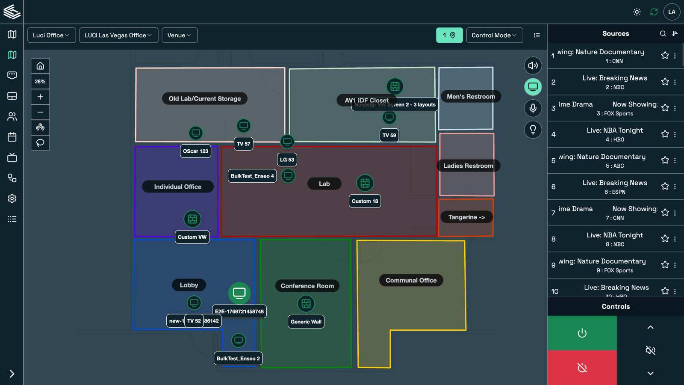Select the lighting bulb layer icon
This screenshot has height=385, width=684.
533,130
